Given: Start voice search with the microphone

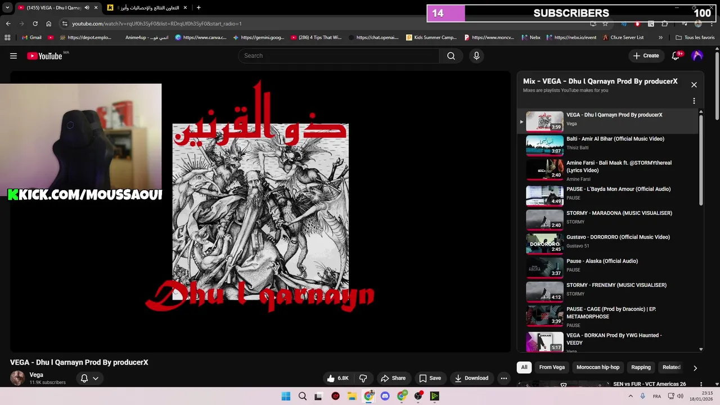Looking at the screenshot, I should pos(476,56).
